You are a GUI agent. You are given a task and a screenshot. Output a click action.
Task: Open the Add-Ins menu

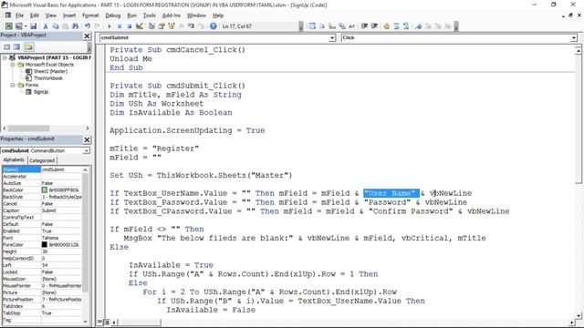click(171, 15)
